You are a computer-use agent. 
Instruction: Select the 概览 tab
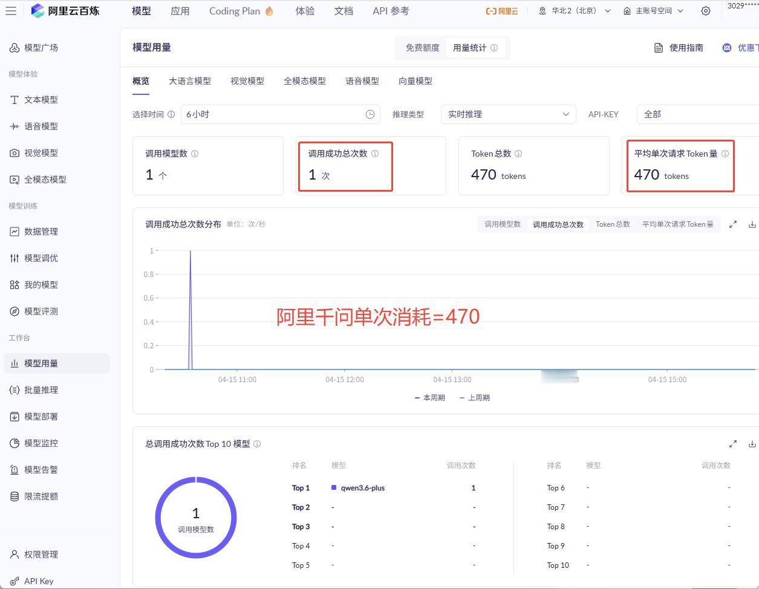pos(141,81)
